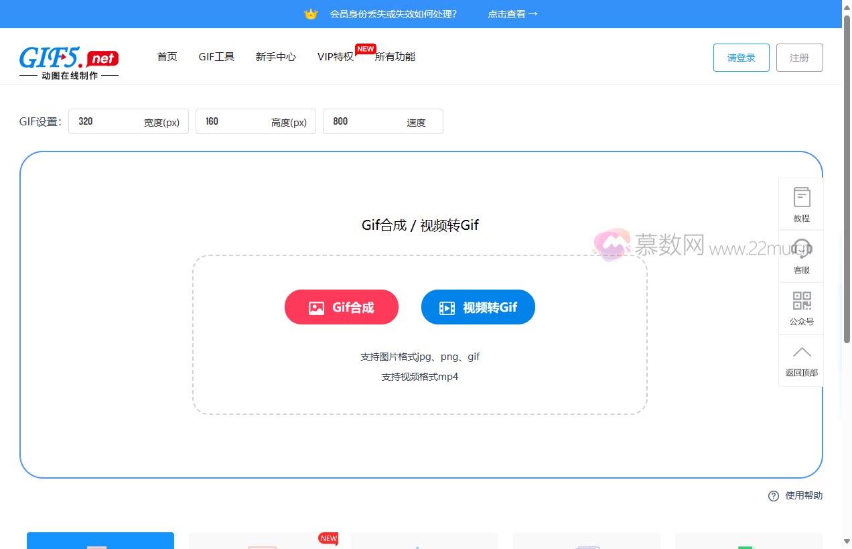852x549 pixels.
Task: Click the 客服 customer service headset icon
Action: coord(801,248)
